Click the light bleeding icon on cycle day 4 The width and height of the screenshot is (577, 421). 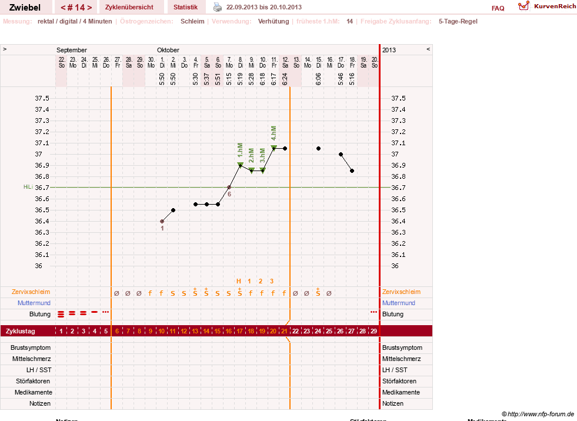coord(95,312)
